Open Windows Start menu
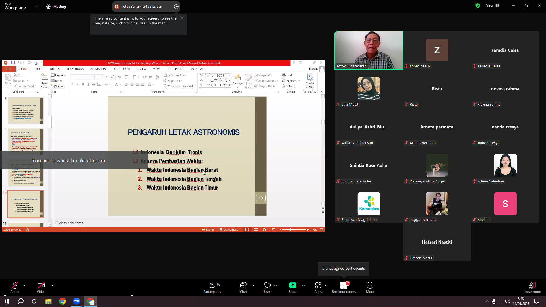The image size is (546, 307). pyautogui.click(x=7, y=301)
